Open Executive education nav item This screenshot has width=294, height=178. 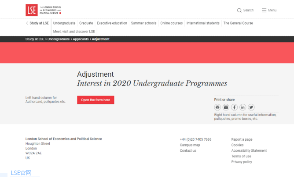click(x=112, y=23)
